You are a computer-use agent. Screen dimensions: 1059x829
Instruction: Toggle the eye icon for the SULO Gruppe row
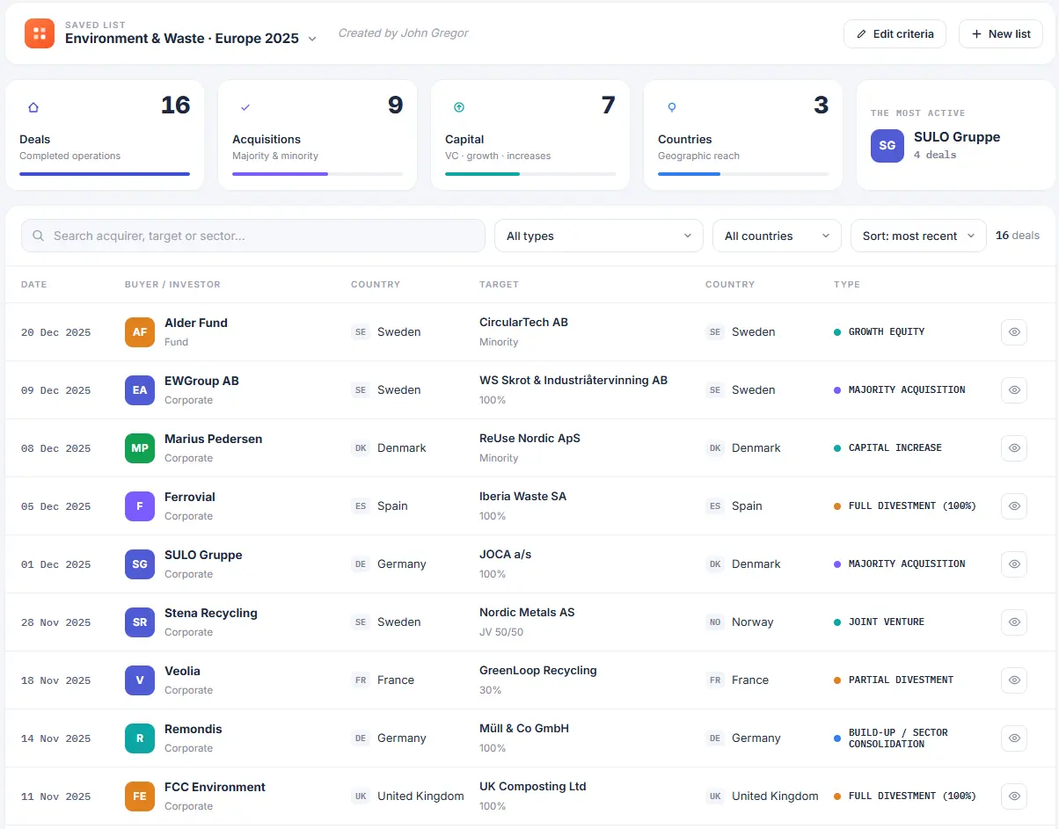[x=1014, y=564]
